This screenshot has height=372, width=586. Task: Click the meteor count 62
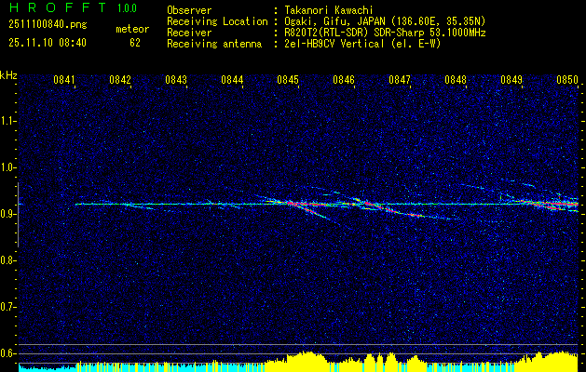pyautogui.click(x=135, y=43)
